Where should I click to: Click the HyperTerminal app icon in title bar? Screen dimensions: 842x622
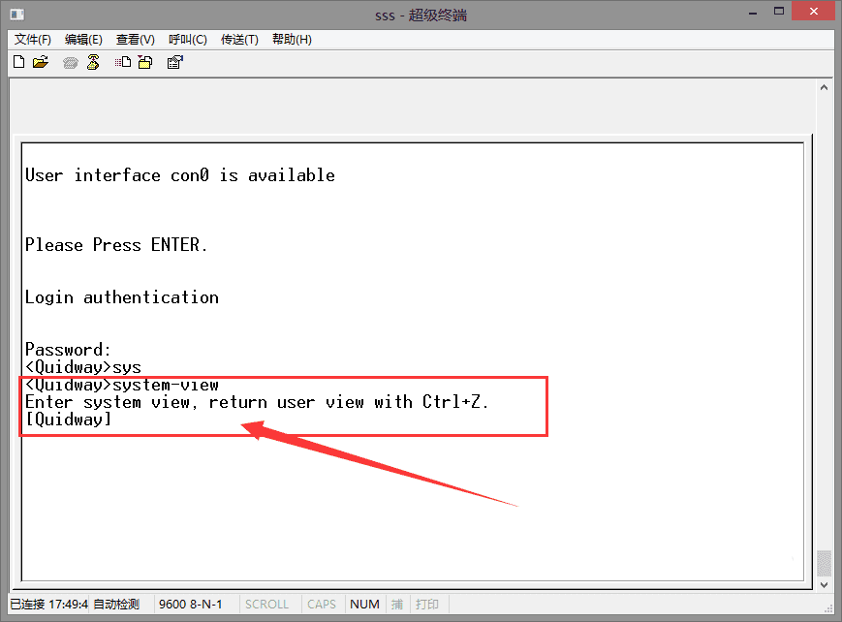[16, 15]
